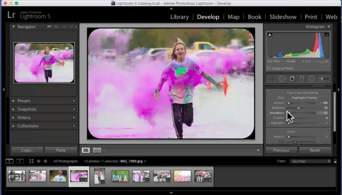Toggle filter lock switch in filmstrip bar
Screen dimensions: 342x195
[335, 161]
